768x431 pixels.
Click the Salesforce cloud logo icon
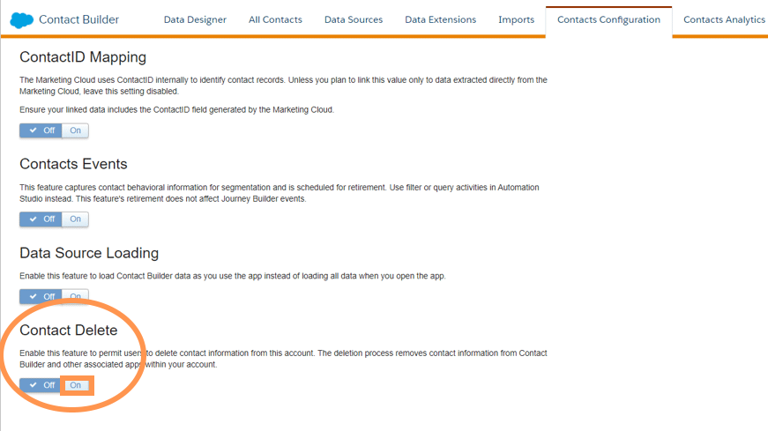click(21, 20)
